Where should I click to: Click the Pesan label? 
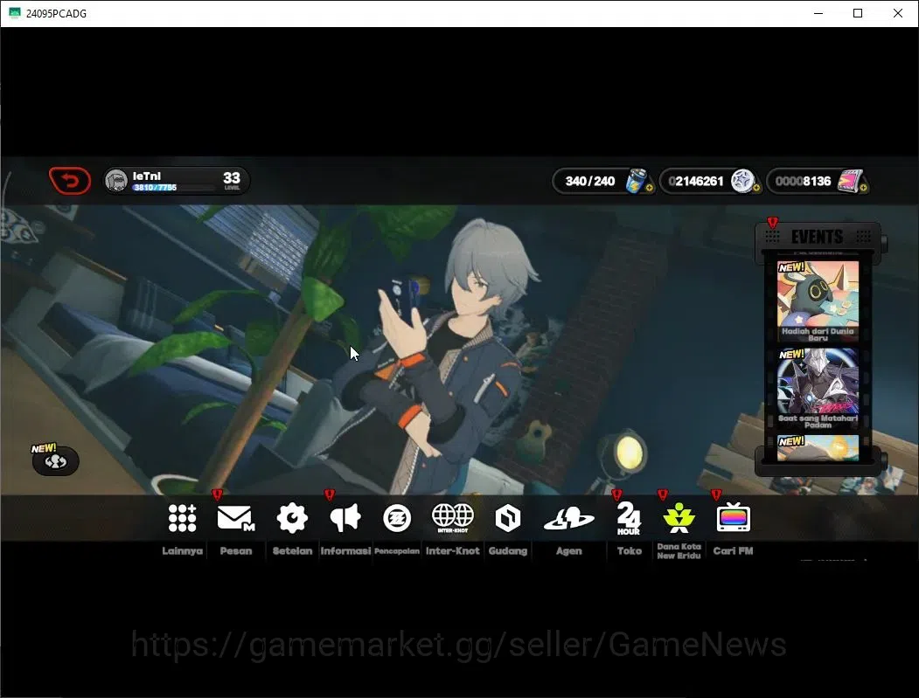click(x=235, y=551)
